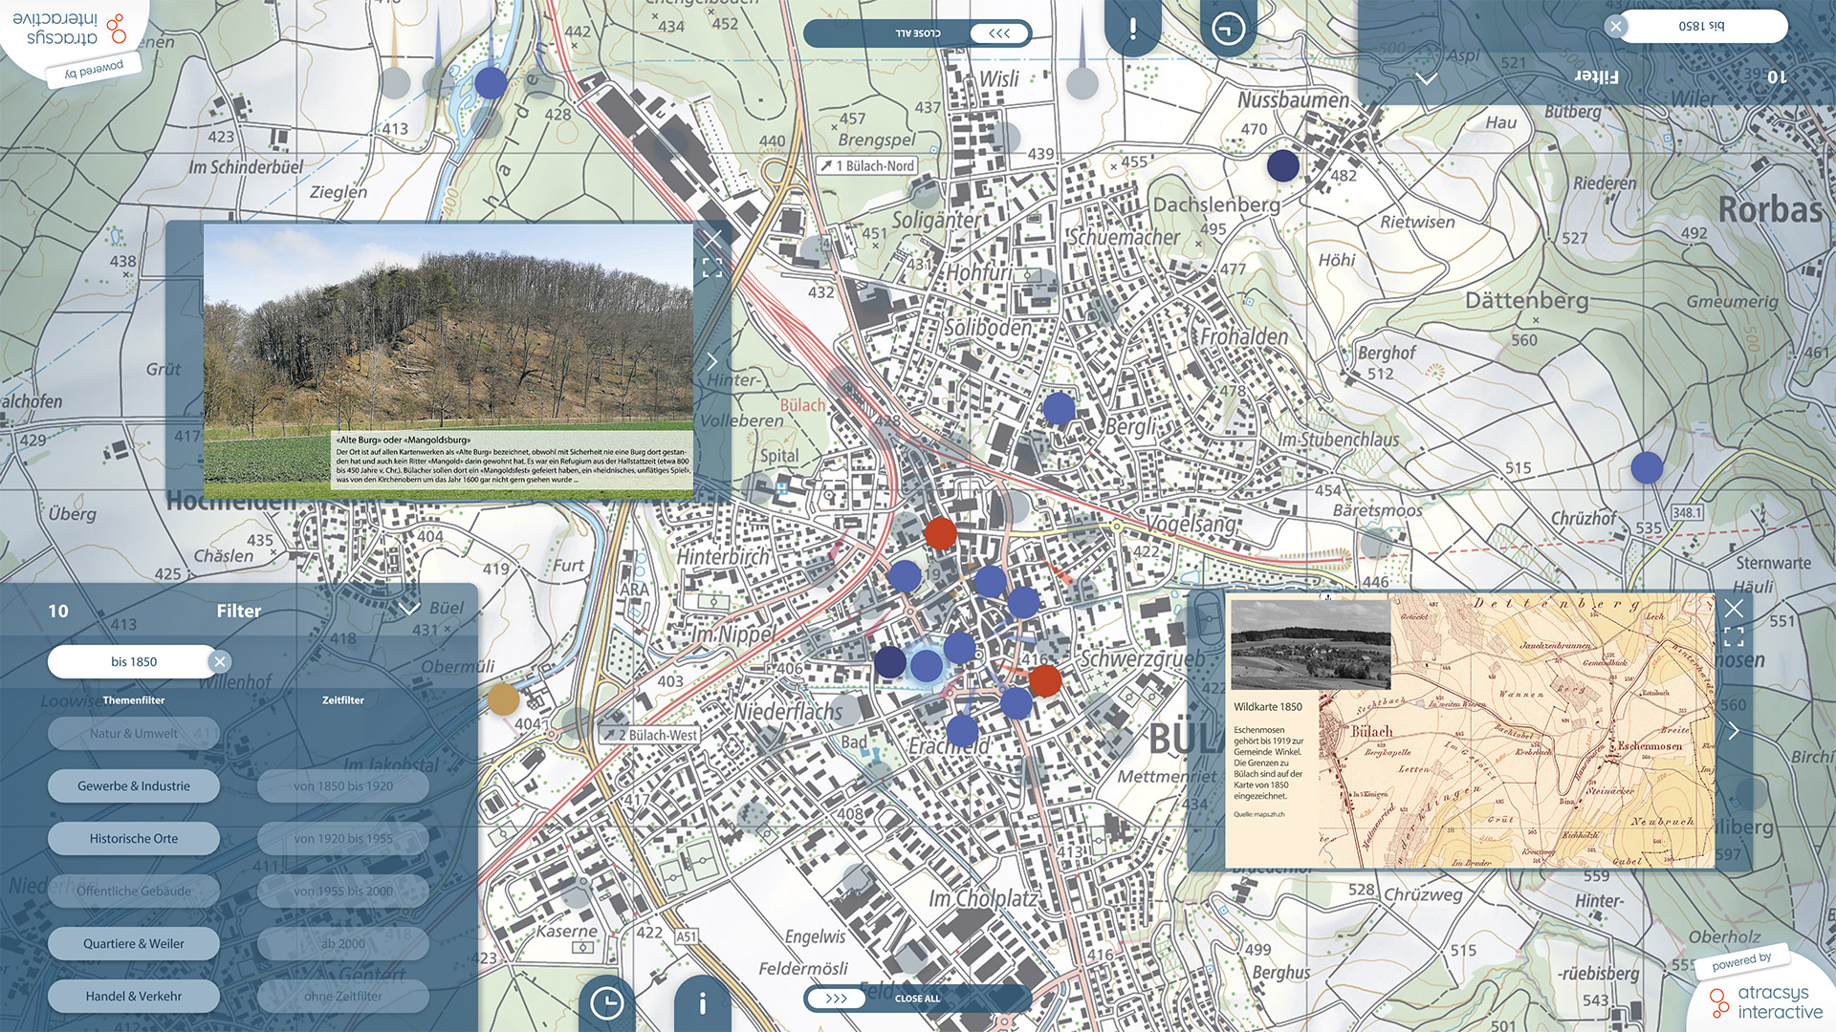Click the Filter heading in the bottom-left panel
The image size is (1836, 1032).
(x=239, y=611)
